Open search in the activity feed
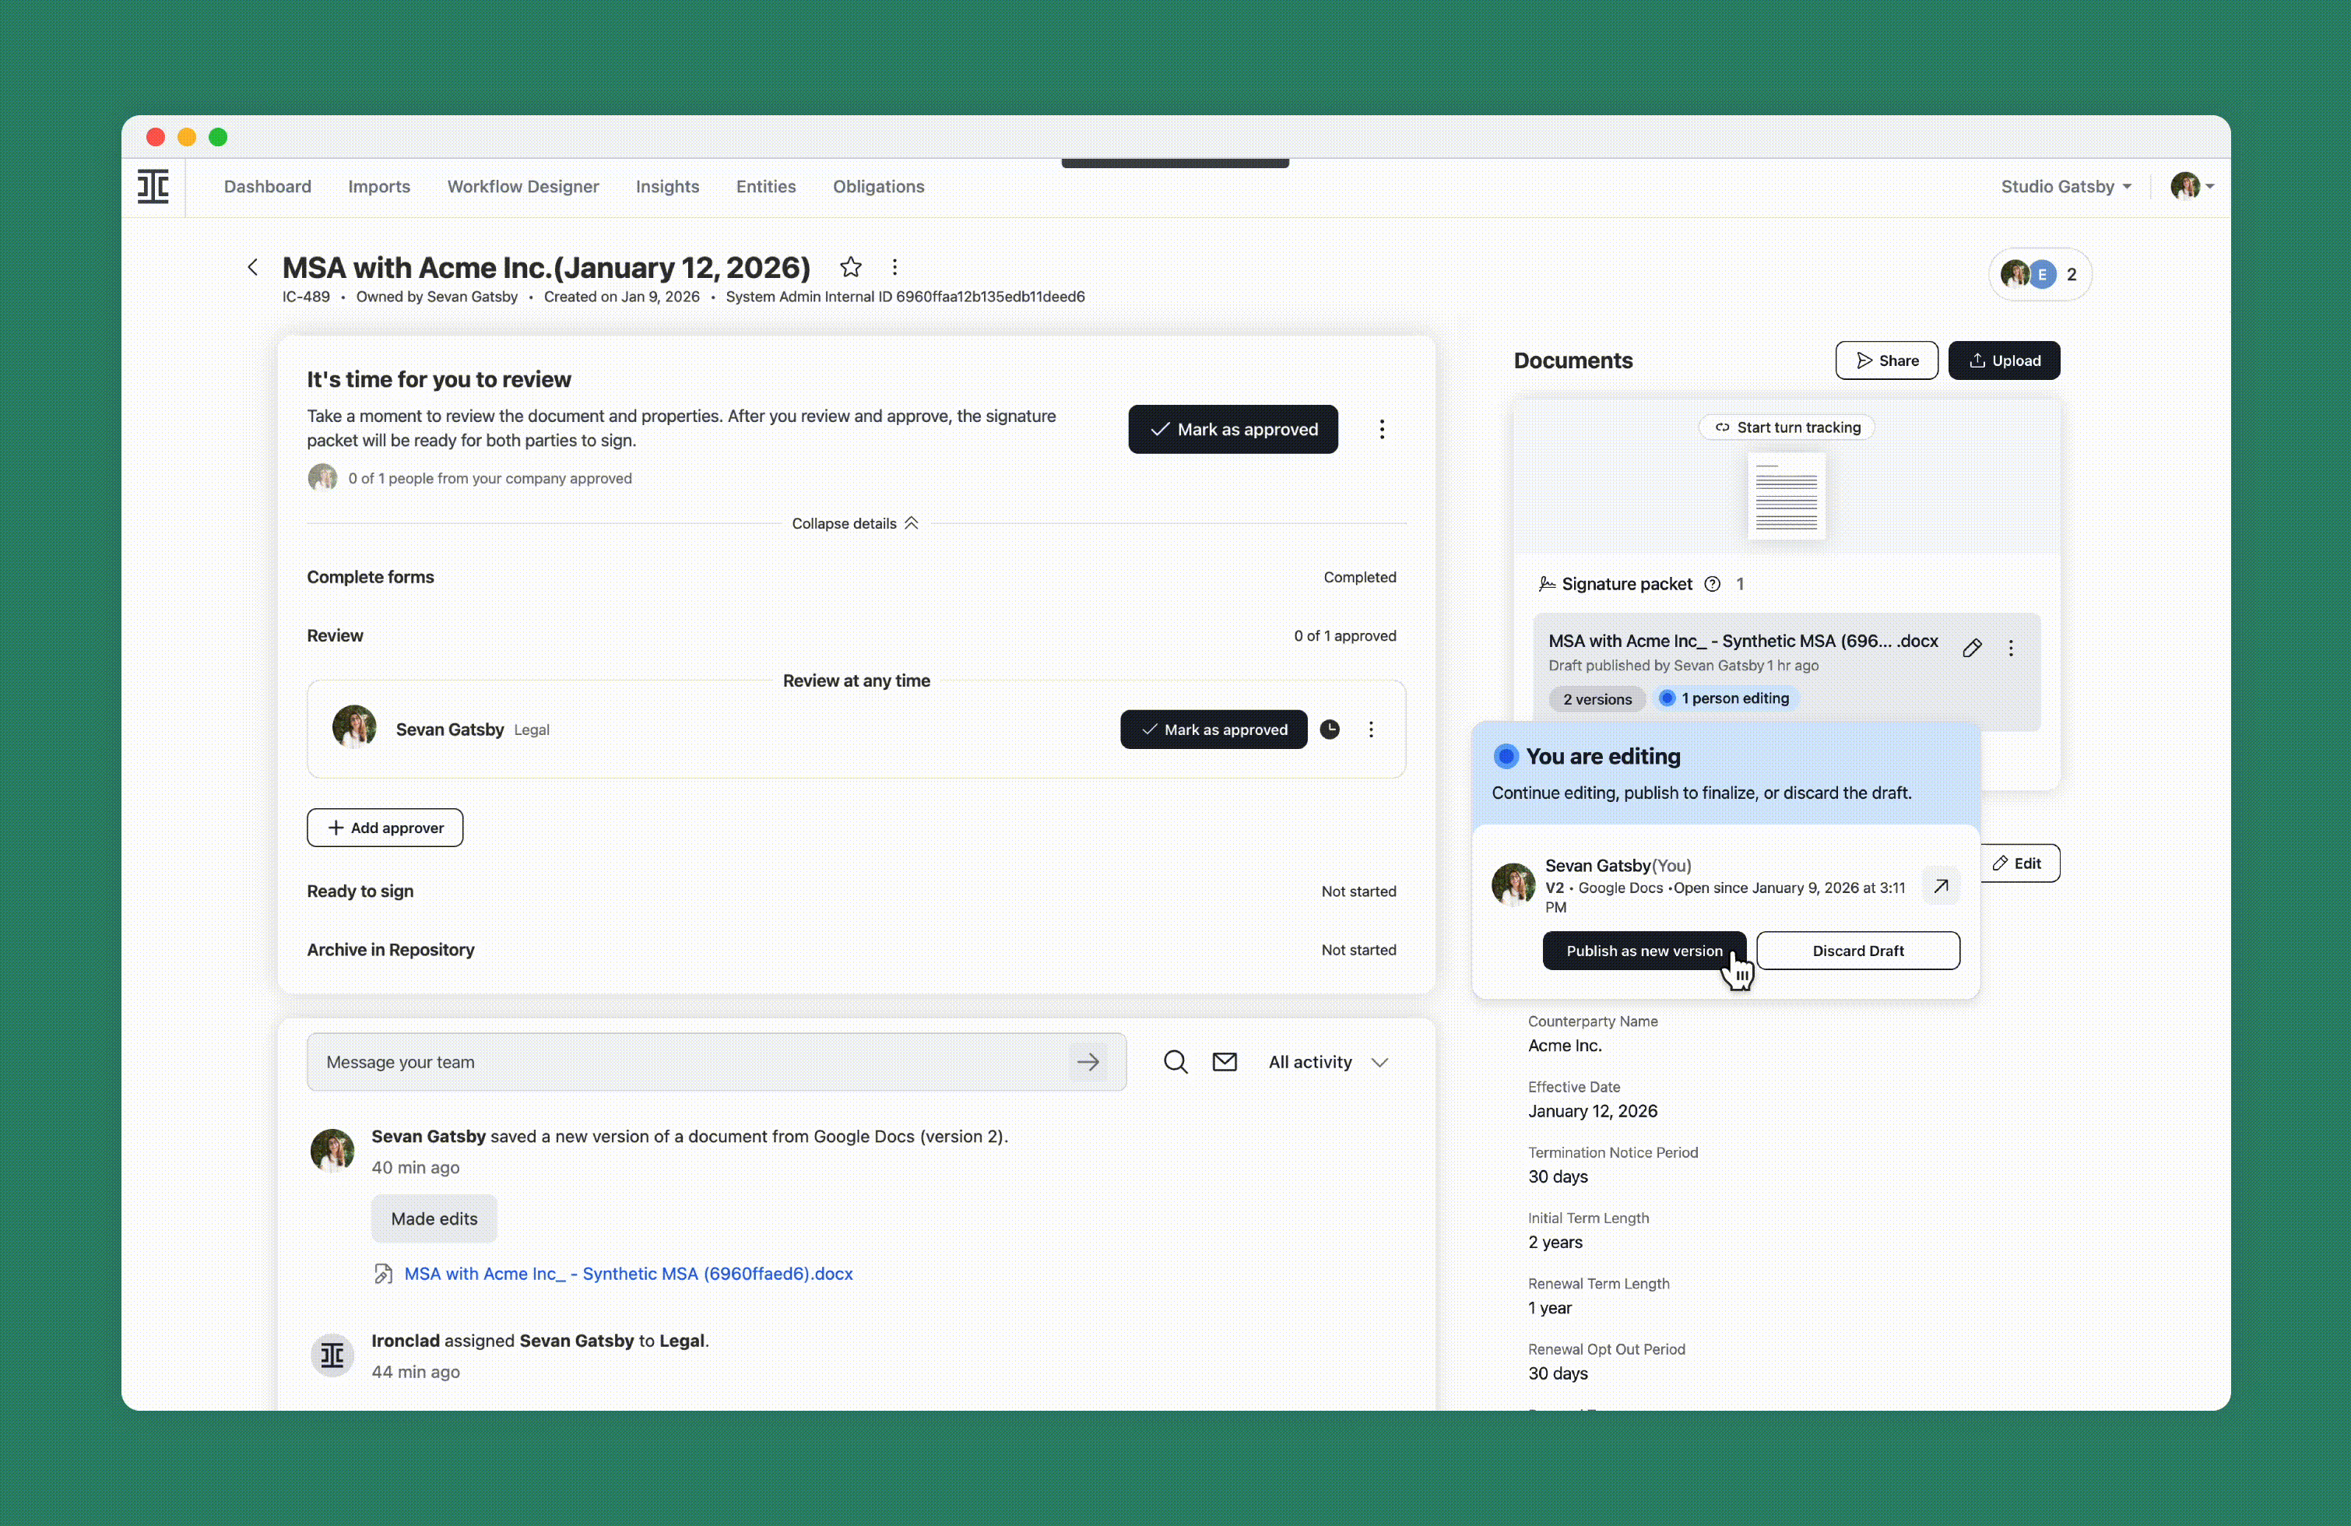2351x1526 pixels. pyautogui.click(x=1175, y=1062)
